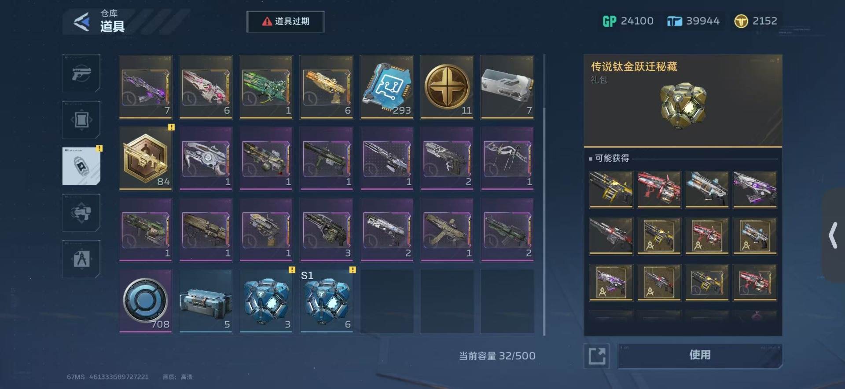
Task: Preview the yellow gun in 可能获得 list
Action: click(x=611, y=189)
